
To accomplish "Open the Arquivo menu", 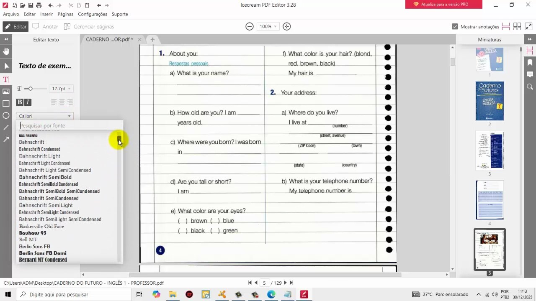I will pyautogui.click(x=11, y=14).
